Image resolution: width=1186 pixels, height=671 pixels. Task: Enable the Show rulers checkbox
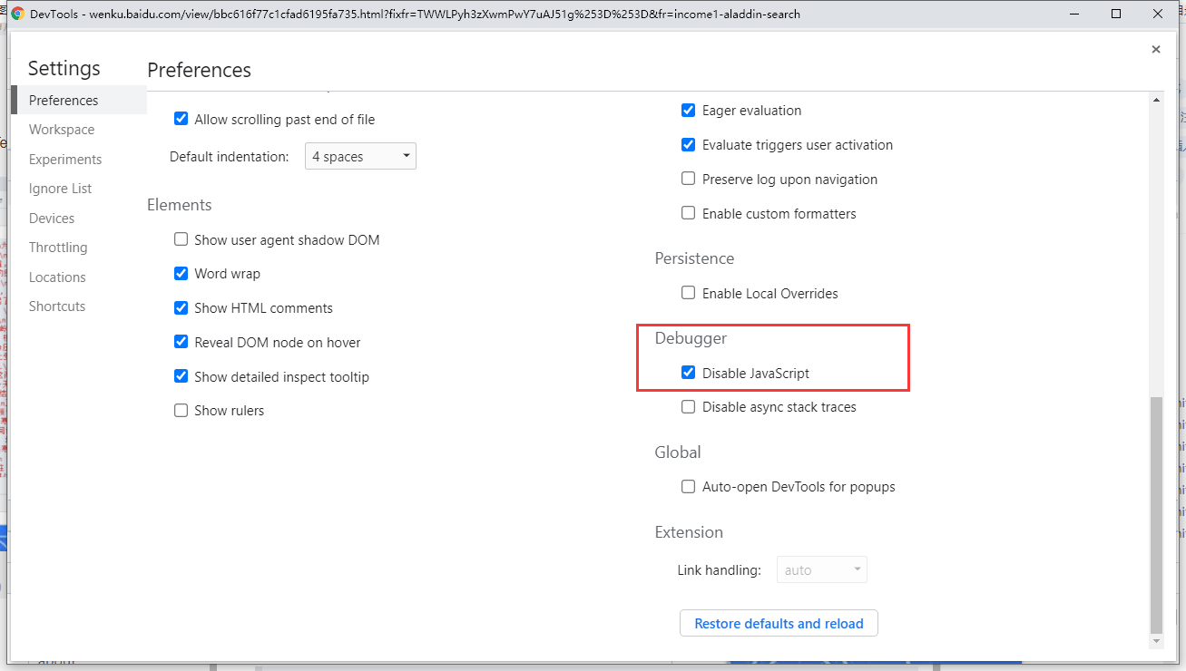[x=181, y=410]
